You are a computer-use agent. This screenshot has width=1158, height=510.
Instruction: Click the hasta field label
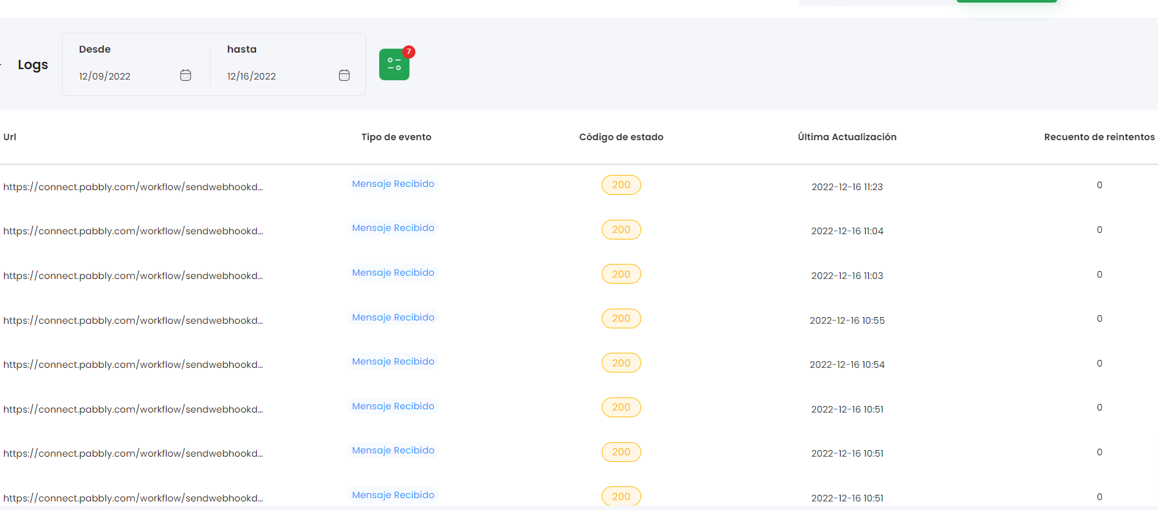tap(242, 49)
